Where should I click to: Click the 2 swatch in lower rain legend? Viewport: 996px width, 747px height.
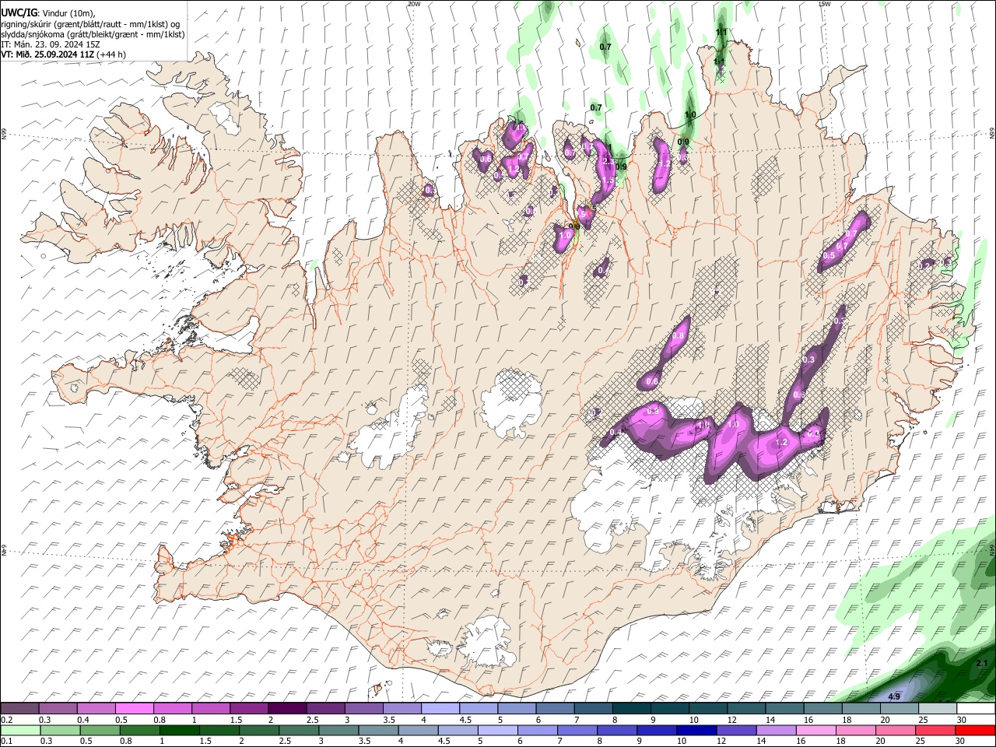(259, 730)
